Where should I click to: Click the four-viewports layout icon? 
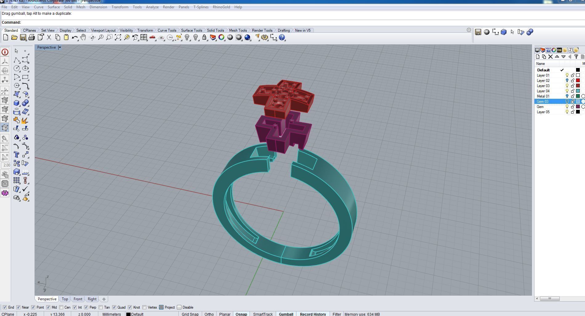[144, 38]
